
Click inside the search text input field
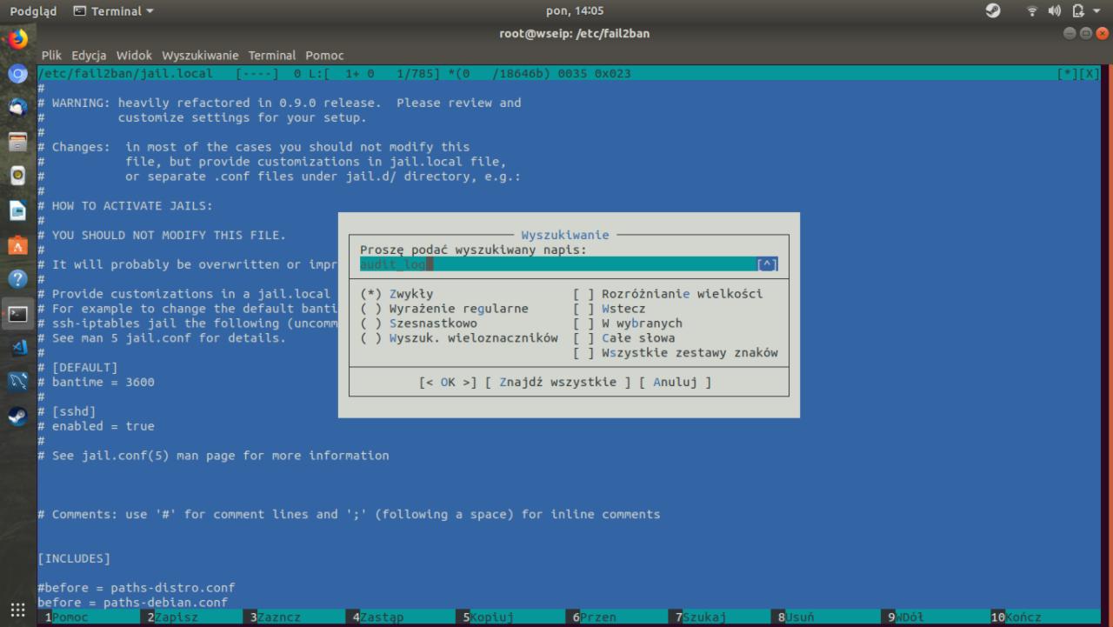(x=522, y=263)
